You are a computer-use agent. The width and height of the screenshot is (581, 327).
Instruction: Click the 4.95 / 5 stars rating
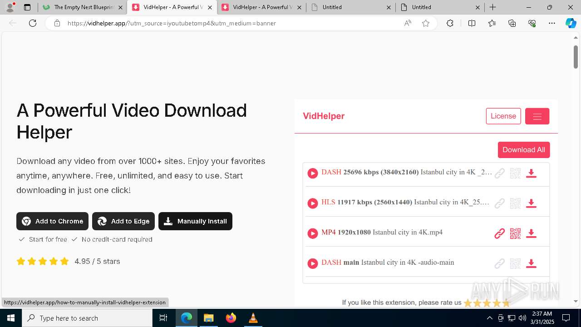[97, 261]
